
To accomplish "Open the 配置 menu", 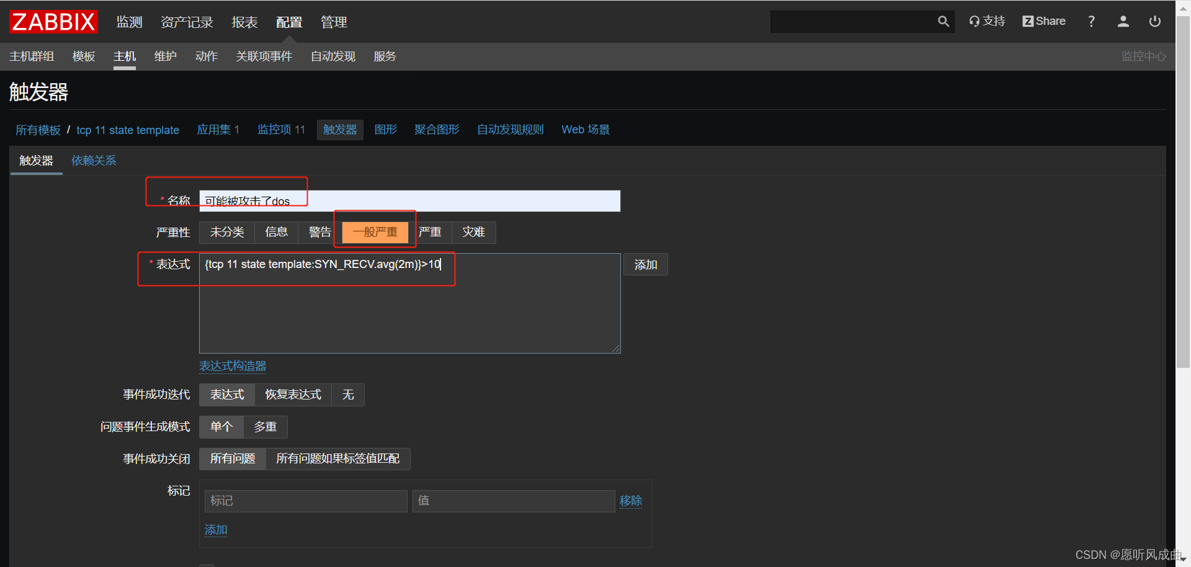I will pos(289,22).
